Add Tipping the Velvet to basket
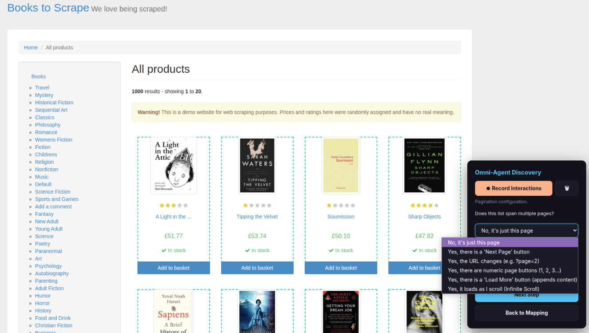This screenshot has height=333, width=589. 257,268
